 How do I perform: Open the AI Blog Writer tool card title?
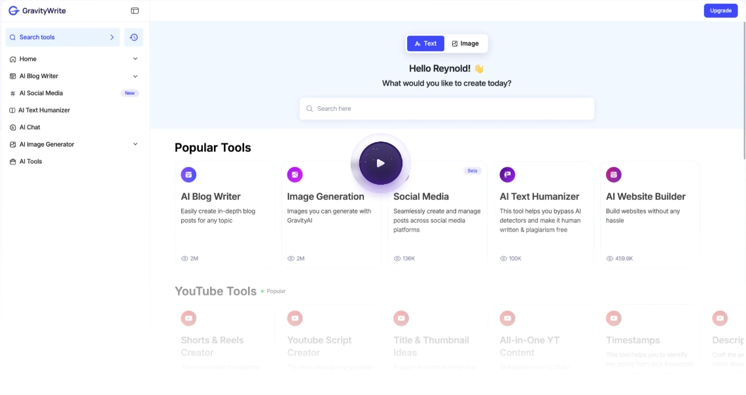point(211,197)
